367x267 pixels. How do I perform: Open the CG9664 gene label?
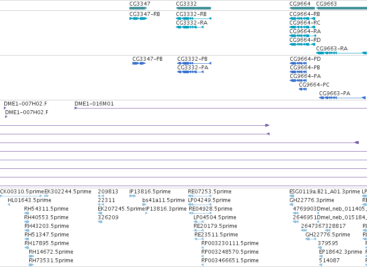300,4
